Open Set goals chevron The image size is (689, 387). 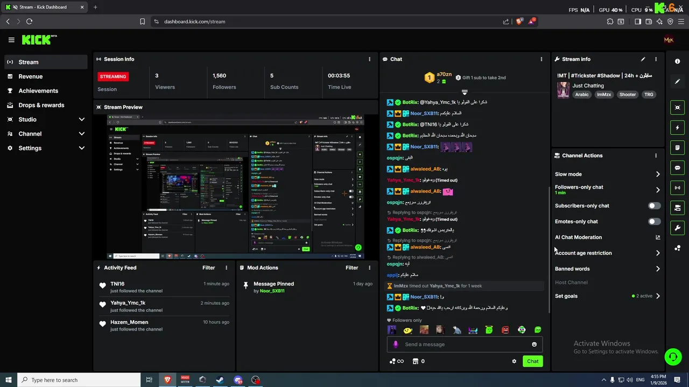[x=657, y=296]
